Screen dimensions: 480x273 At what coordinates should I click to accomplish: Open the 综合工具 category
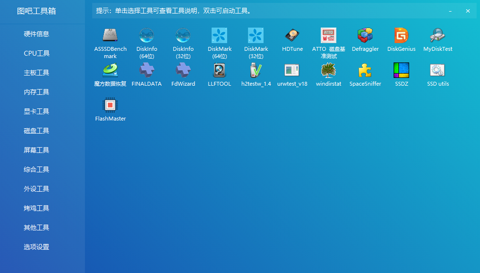(x=36, y=169)
